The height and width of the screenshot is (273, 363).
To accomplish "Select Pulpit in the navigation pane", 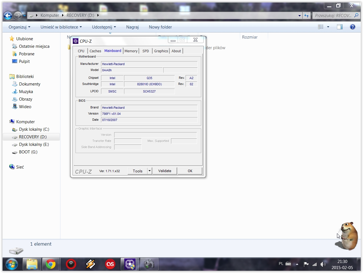I will [x=24, y=61].
